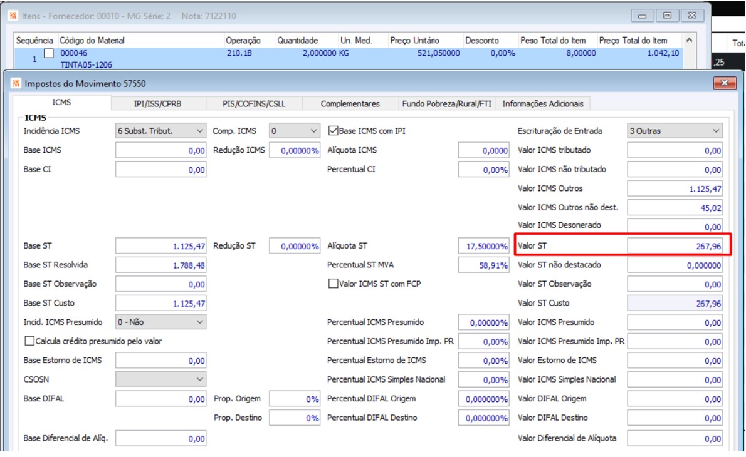Click the Base ST Custo field
746x457 pixels.
click(x=161, y=303)
